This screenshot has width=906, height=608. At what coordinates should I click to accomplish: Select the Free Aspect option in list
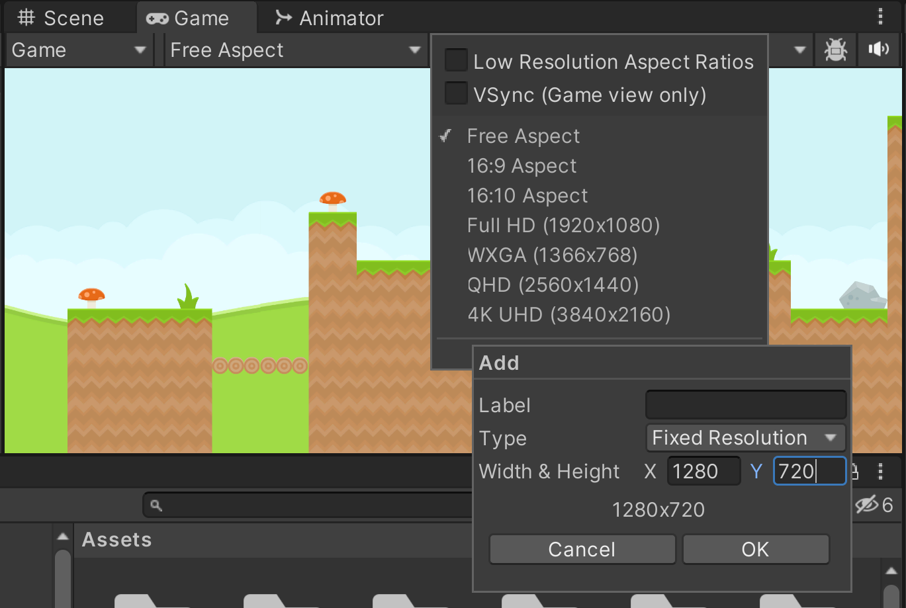[523, 136]
